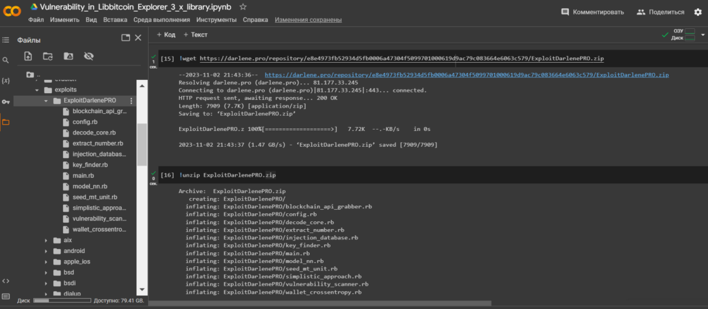Open main.rb in file tree
The image size is (708, 309).
pos(83,176)
